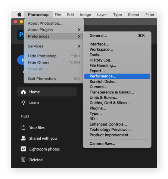Image resolution: width=168 pixels, height=179 pixels.
Task: Click the red close window button
Action: click(15, 22)
